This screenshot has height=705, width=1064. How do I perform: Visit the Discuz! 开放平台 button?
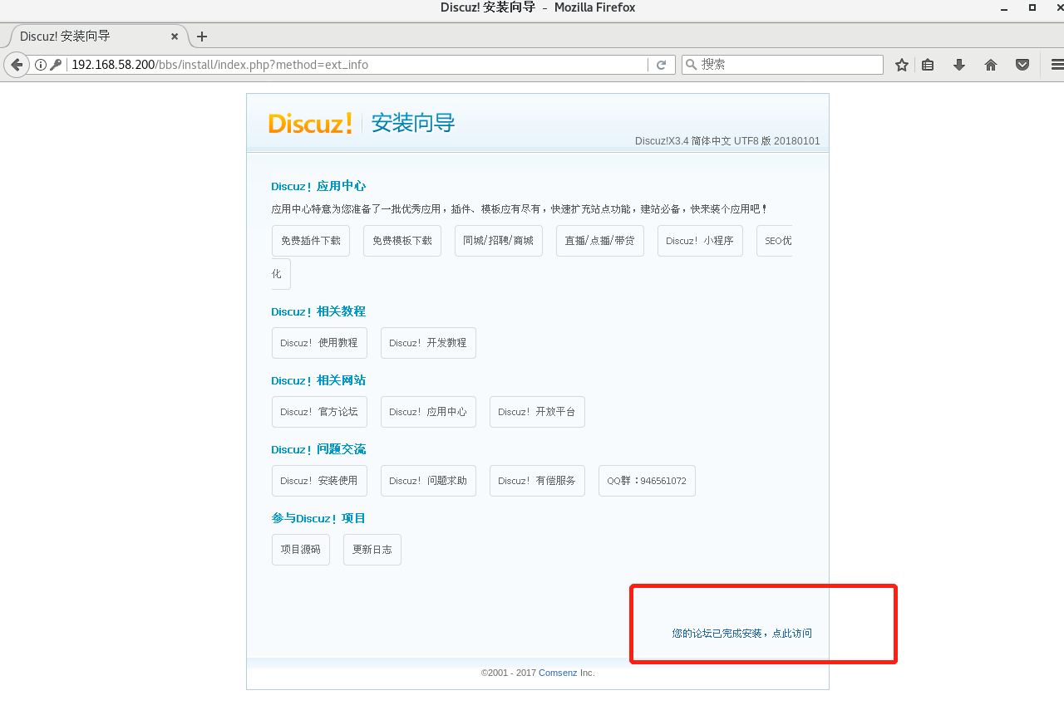tap(537, 412)
